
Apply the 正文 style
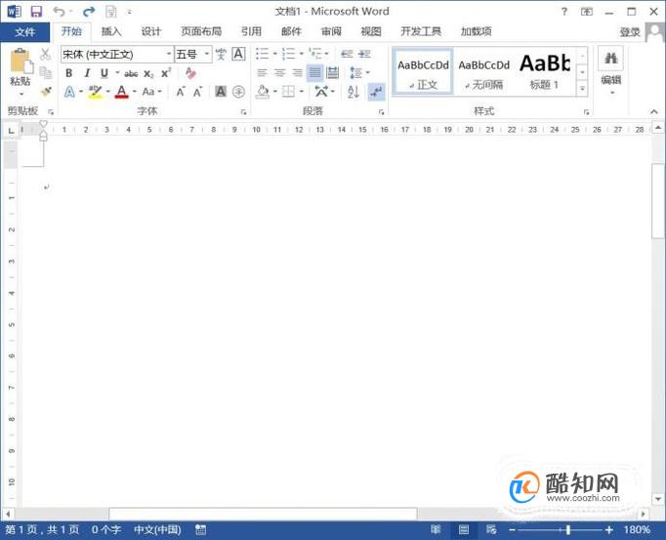[x=423, y=73]
